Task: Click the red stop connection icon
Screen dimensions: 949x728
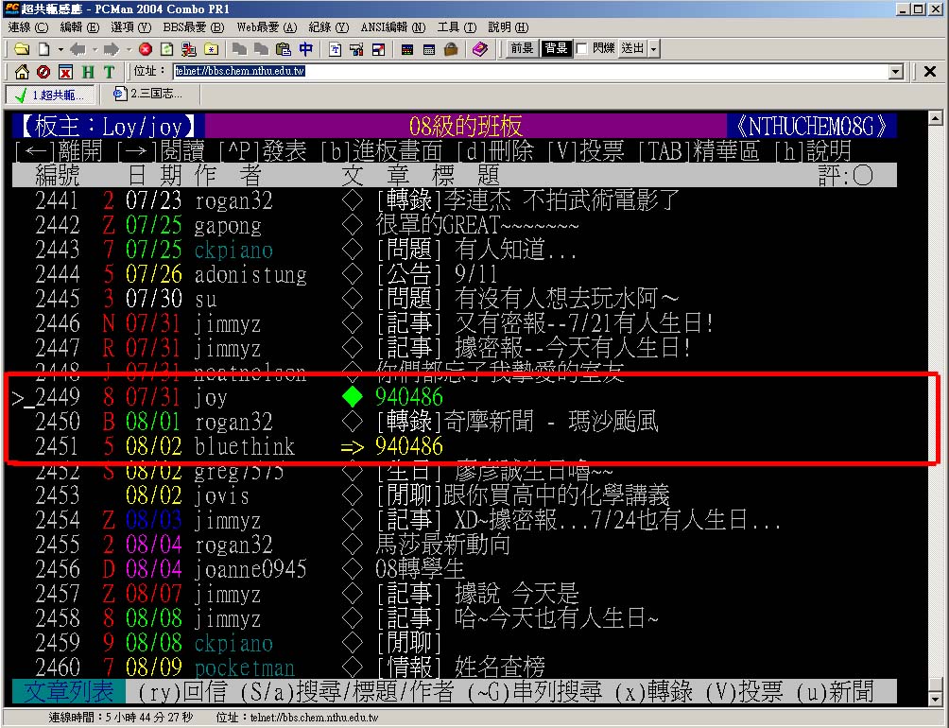Action: (145, 49)
